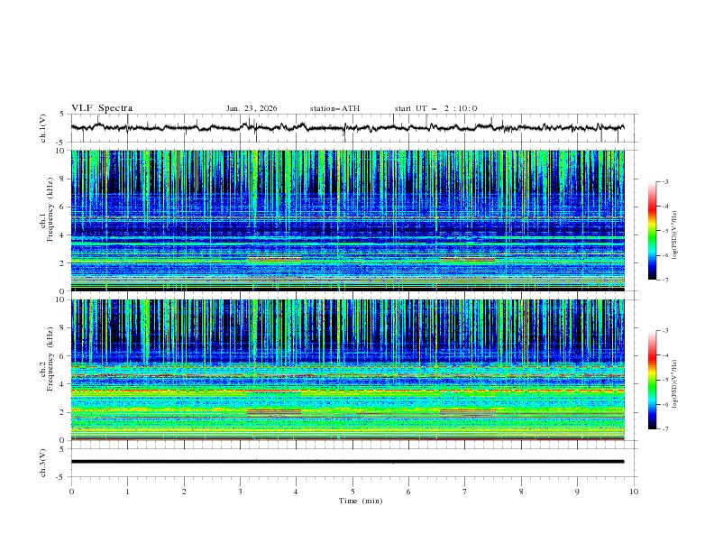
Task: Click the "6" kHz tick on ch.2 frequency axis
Action: pos(64,356)
